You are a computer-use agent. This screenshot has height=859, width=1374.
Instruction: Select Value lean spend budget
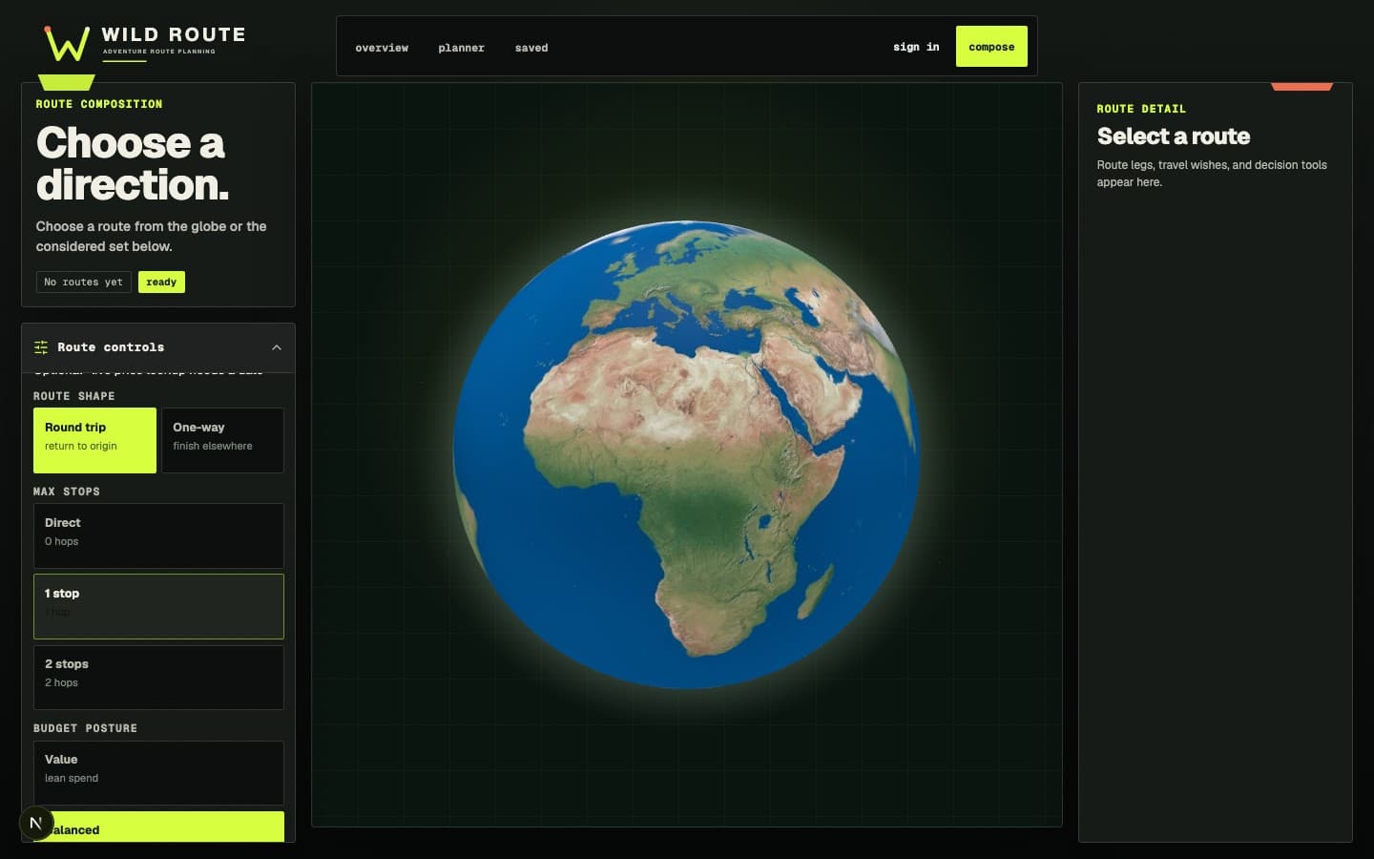[158, 772]
